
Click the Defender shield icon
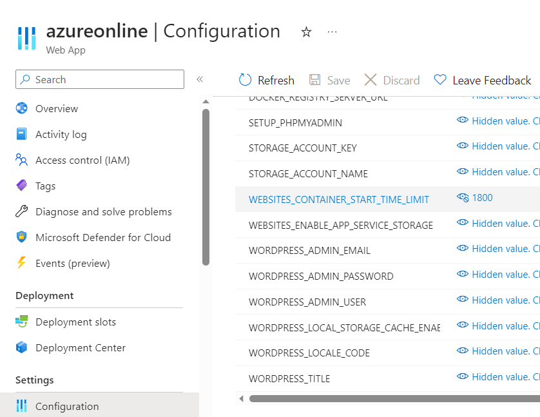tap(21, 237)
